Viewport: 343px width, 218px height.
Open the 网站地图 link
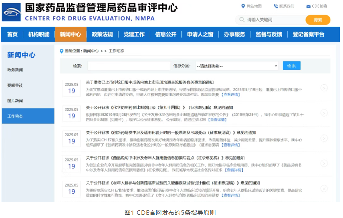(x=254, y=6)
